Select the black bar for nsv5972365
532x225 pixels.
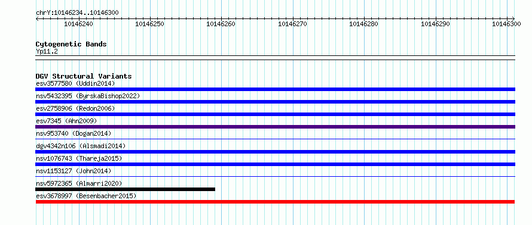pos(125,189)
